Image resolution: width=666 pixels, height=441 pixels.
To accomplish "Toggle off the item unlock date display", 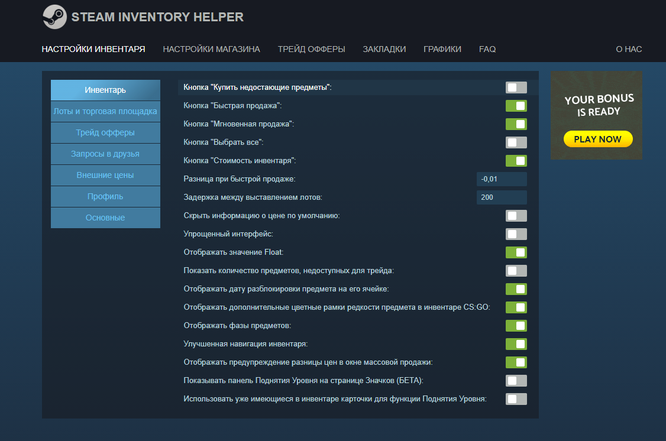I will 516,289.
